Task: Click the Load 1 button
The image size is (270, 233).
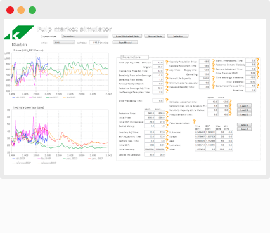Action: 244,106
